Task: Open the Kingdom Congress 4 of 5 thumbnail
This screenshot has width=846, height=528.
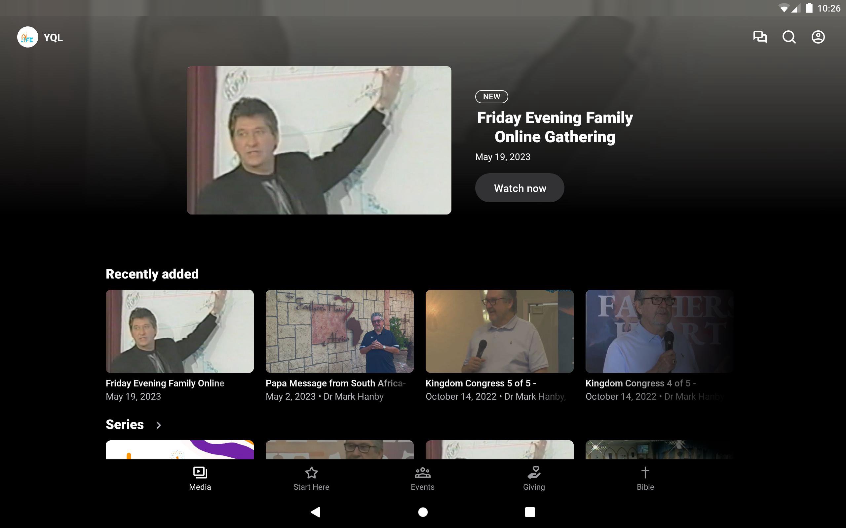Action: 659,331
